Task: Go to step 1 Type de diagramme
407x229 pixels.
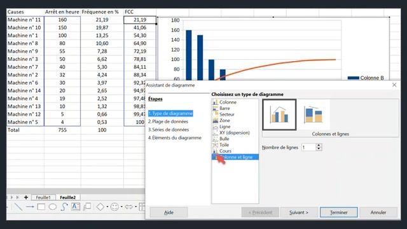Action: point(170,113)
